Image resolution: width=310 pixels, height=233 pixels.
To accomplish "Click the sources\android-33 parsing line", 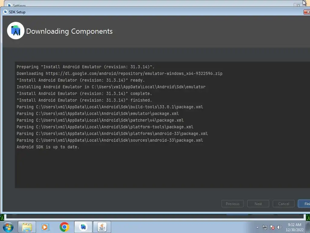I will click(x=110, y=140).
